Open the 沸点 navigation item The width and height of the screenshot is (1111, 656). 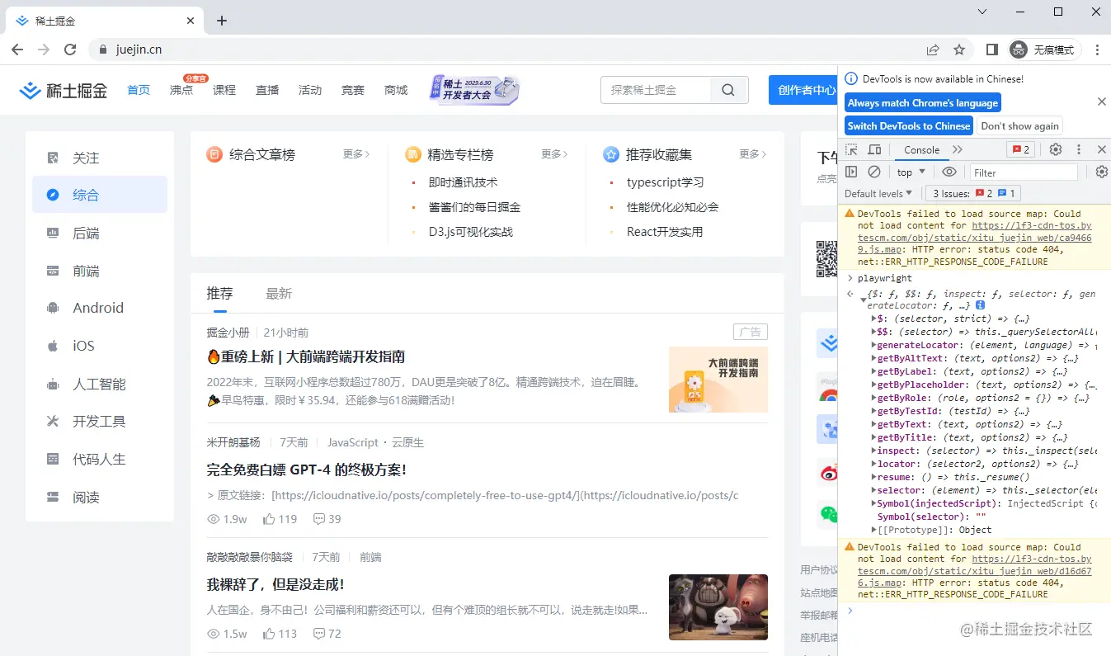point(181,90)
